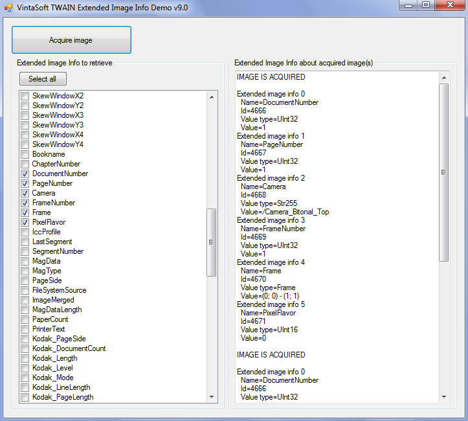Click the 'Value type=UInt16' line
The image size is (468, 421).
pos(269,330)
